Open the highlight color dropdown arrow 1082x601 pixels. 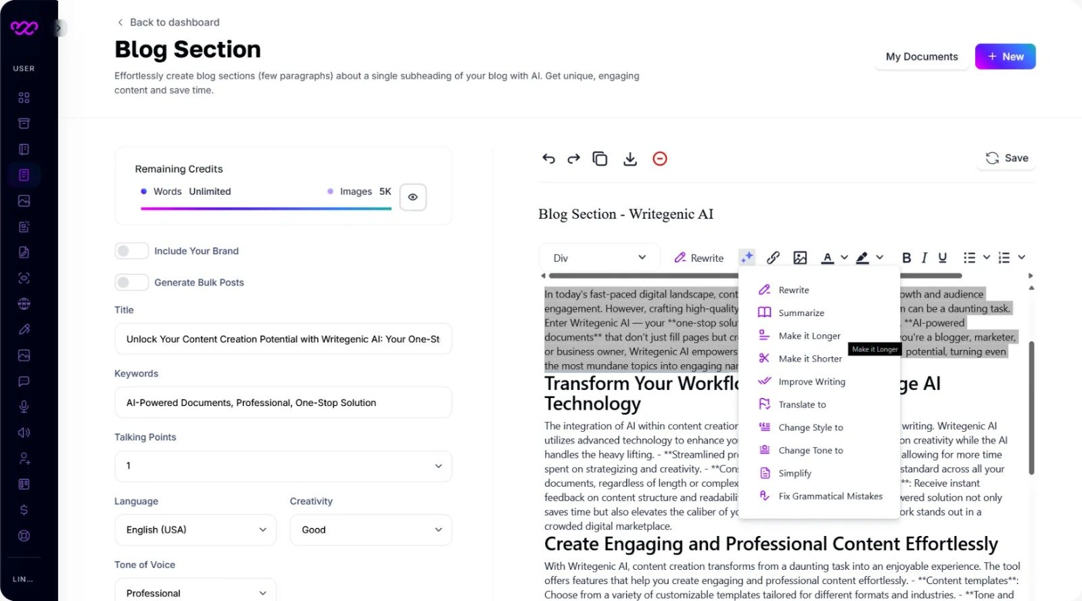[880, 257]
